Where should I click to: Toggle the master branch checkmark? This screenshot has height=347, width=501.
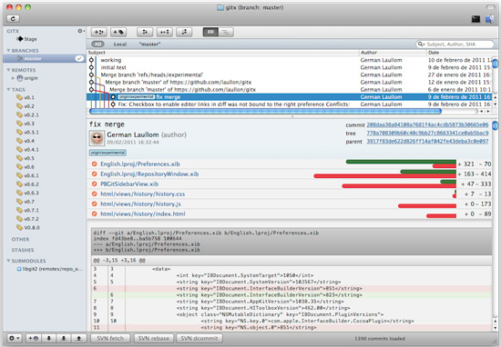click(x=79, y=58)
